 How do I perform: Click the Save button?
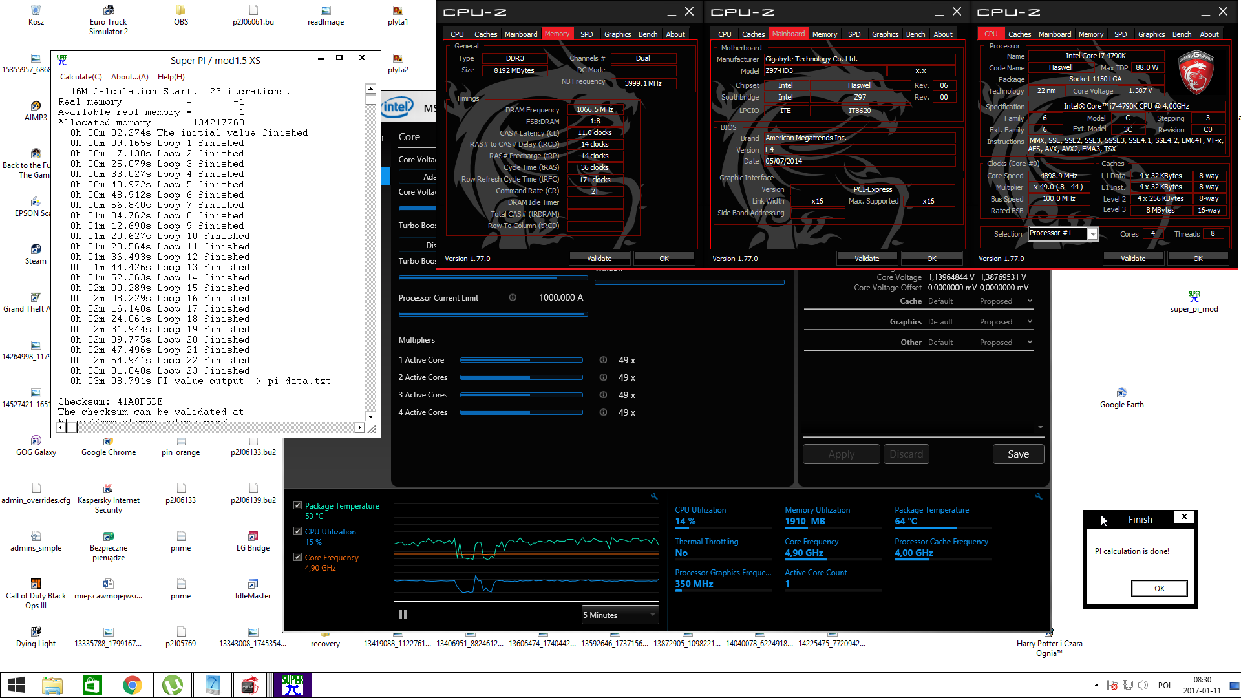coord(1018,454)
